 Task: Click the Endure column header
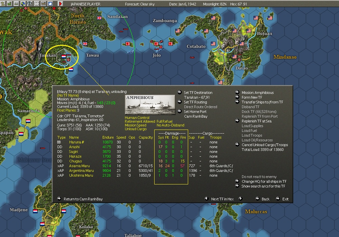(108, 137)
